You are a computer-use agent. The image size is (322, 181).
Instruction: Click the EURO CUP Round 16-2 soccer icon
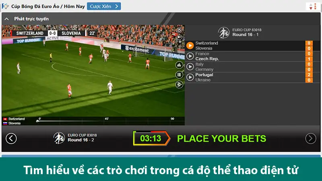tap(59, 138)
